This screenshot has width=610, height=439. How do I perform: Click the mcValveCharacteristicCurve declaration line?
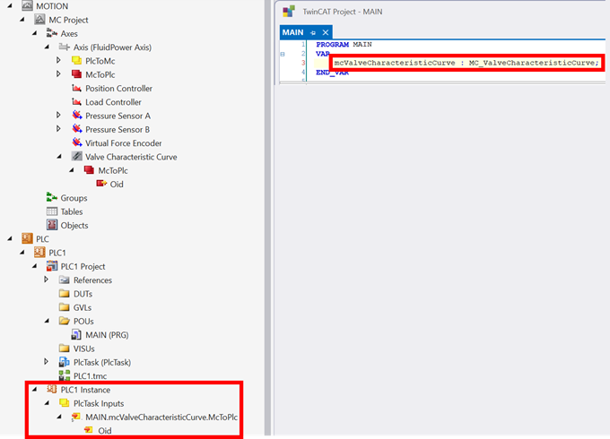(x=466, y=63)
